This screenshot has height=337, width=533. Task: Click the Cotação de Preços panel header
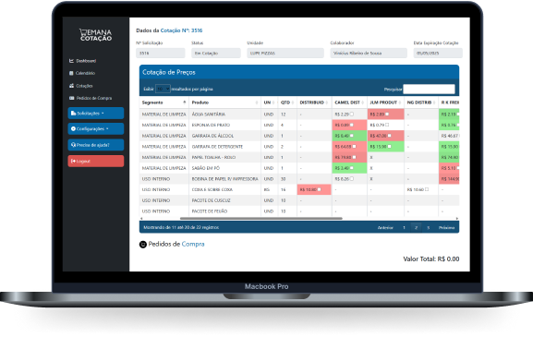coord(299,72)
